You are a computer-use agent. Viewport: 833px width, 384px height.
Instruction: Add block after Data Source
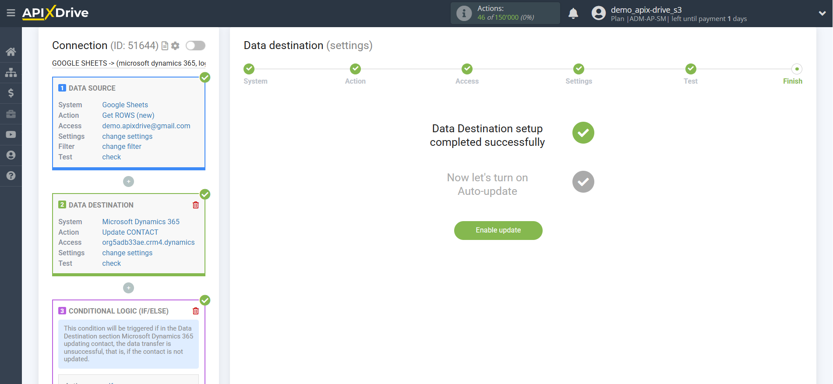coord(128,181)
